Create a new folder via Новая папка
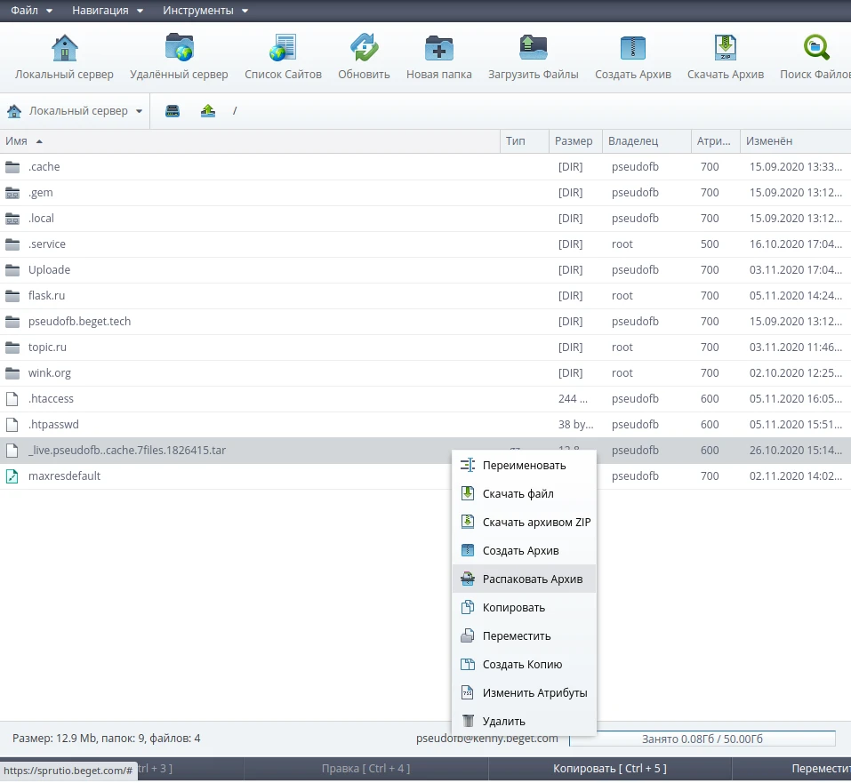The width and height of the screenshot is (851, 783). point(438,48)
